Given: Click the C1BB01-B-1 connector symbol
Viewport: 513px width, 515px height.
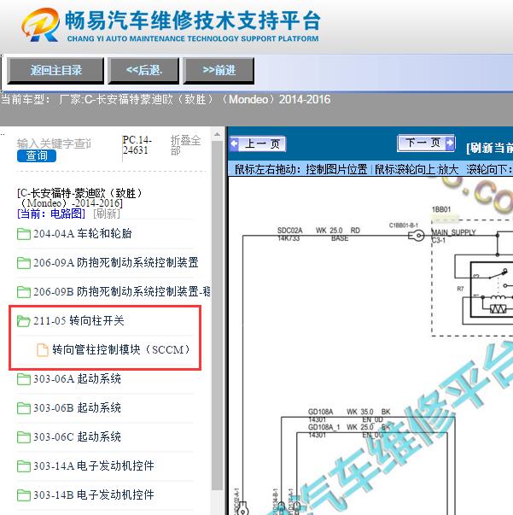Looking at the screenshot, I should tap(417, 235).
